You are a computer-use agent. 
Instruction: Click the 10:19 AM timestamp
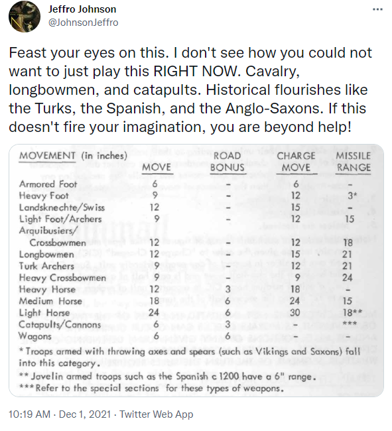pyautogui.click(x=29, y=414)
